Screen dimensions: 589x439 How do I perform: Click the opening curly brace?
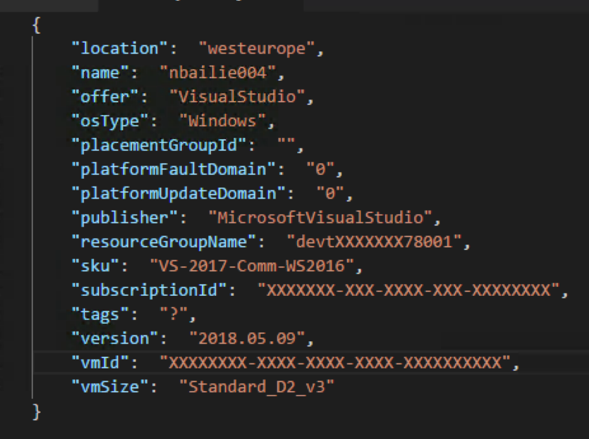point(36,25)
